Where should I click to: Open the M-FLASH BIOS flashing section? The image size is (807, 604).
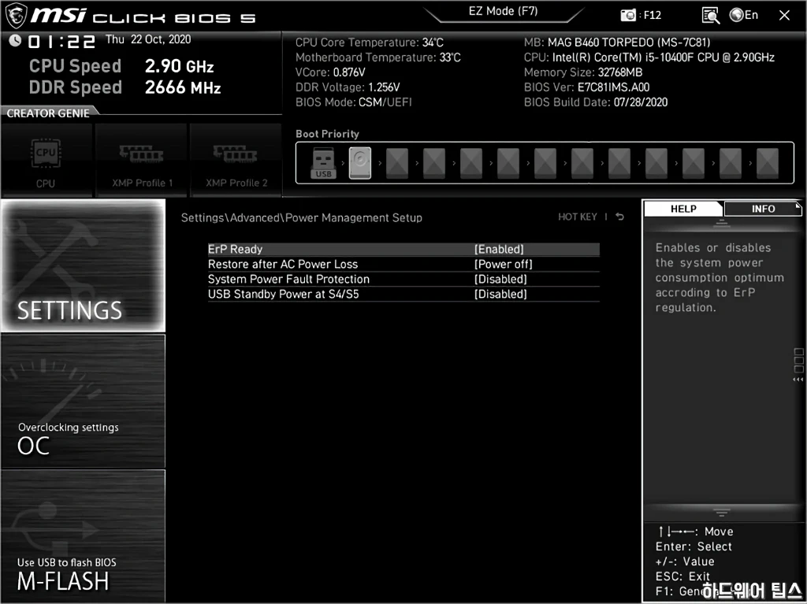point(83,535)
